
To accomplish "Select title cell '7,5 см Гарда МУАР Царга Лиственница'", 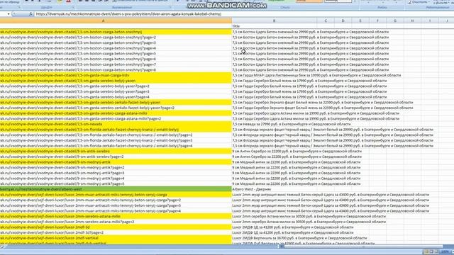I will pyautogui.click(x=275, y=75).
